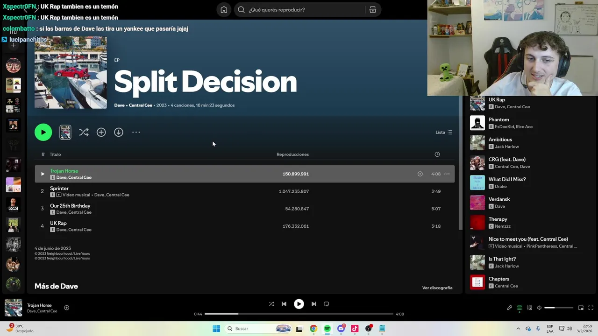This screenshot has height=336, width=598.
Task: Play the Split Decision EP with green button
Action: [43, 132]
